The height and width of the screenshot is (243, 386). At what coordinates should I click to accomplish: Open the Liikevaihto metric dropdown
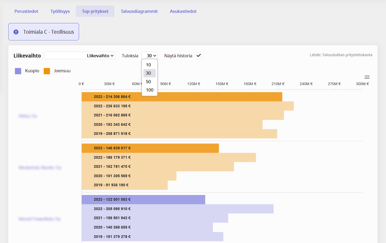point(80,56)
